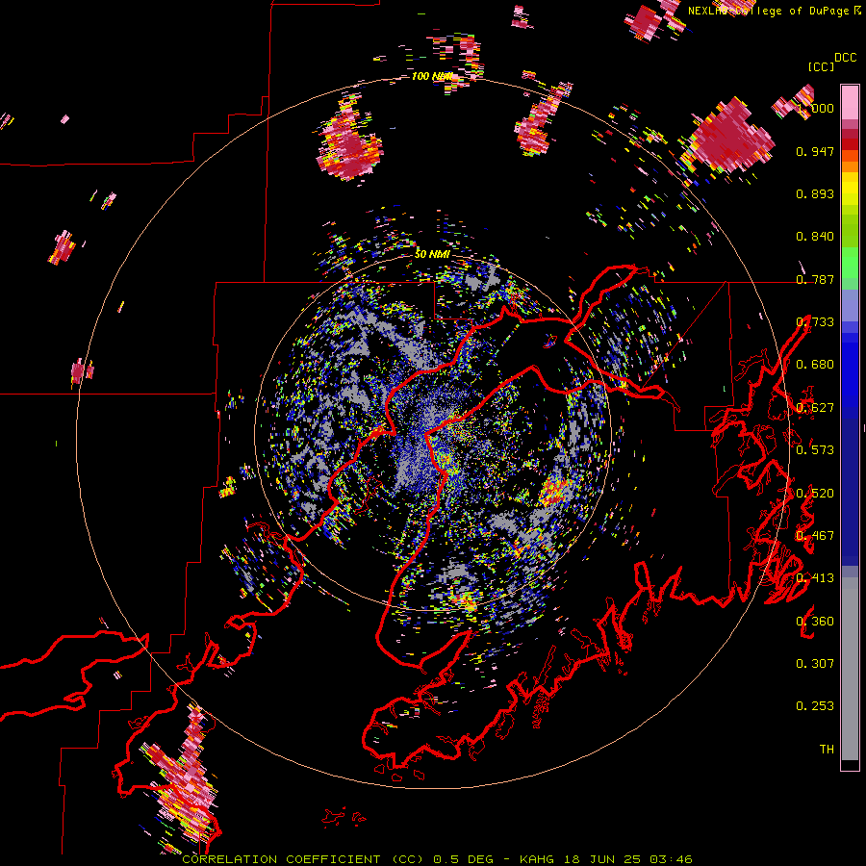Click the 0.893 scale label
Viewport: 866px width, 866px height.
click(815, 193)
